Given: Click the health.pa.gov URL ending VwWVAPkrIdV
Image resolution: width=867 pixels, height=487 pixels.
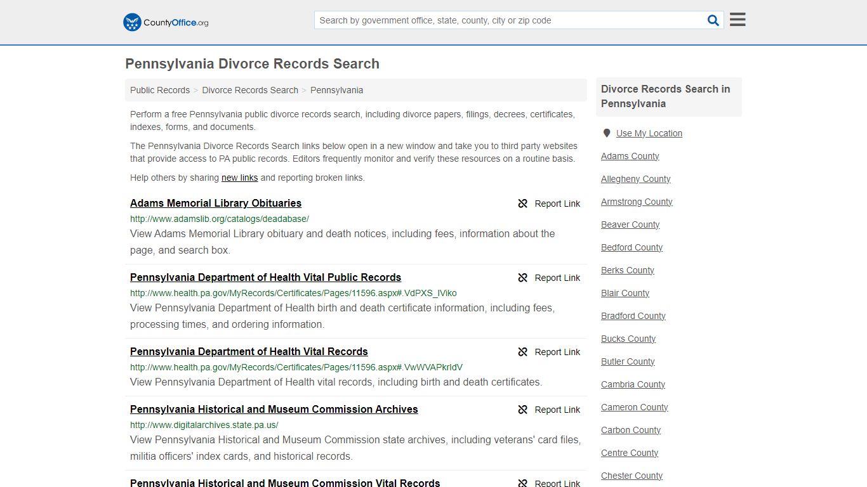Looking at the screenshot, I should coord(296,367).
